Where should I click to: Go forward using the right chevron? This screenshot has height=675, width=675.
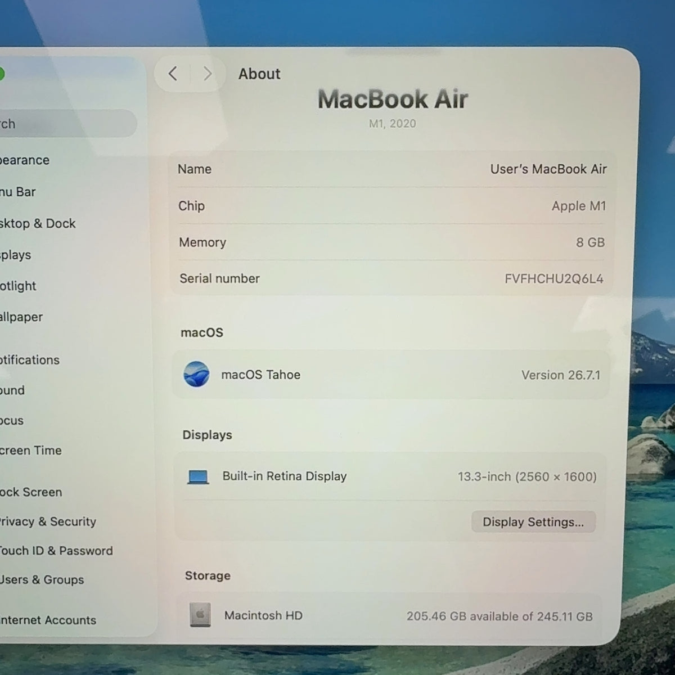click(x=208, y=74)
